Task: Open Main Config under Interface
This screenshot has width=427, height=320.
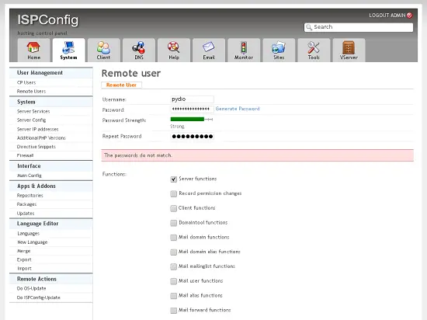Action: click(30, 176)
